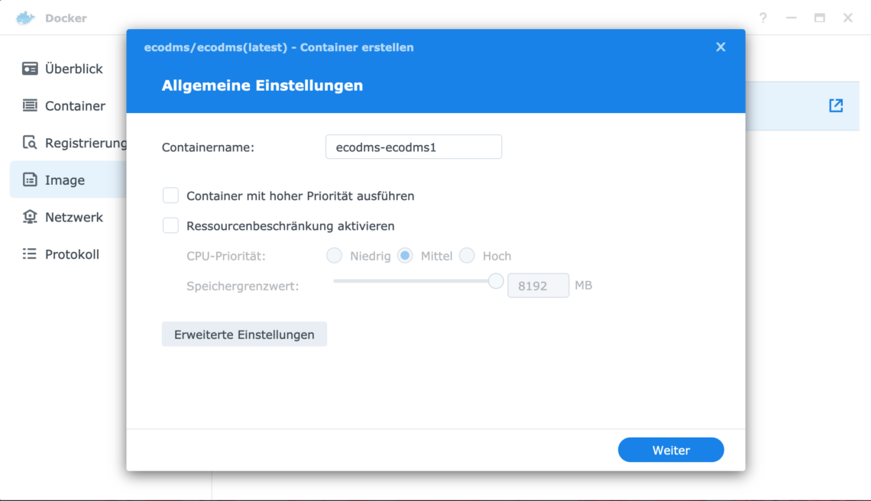
Task: Enable Container mit hoher Priorität ausführen
Action: click(170, 196)
